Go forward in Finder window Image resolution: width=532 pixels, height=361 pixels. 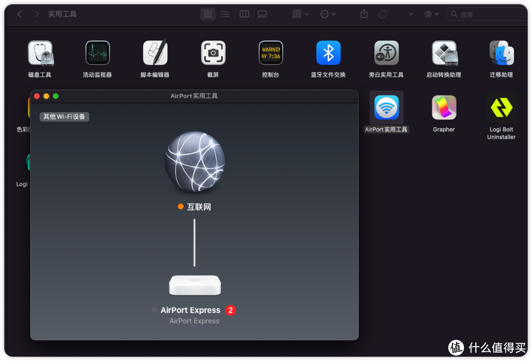pyautogui.click(x=36, y=14)
